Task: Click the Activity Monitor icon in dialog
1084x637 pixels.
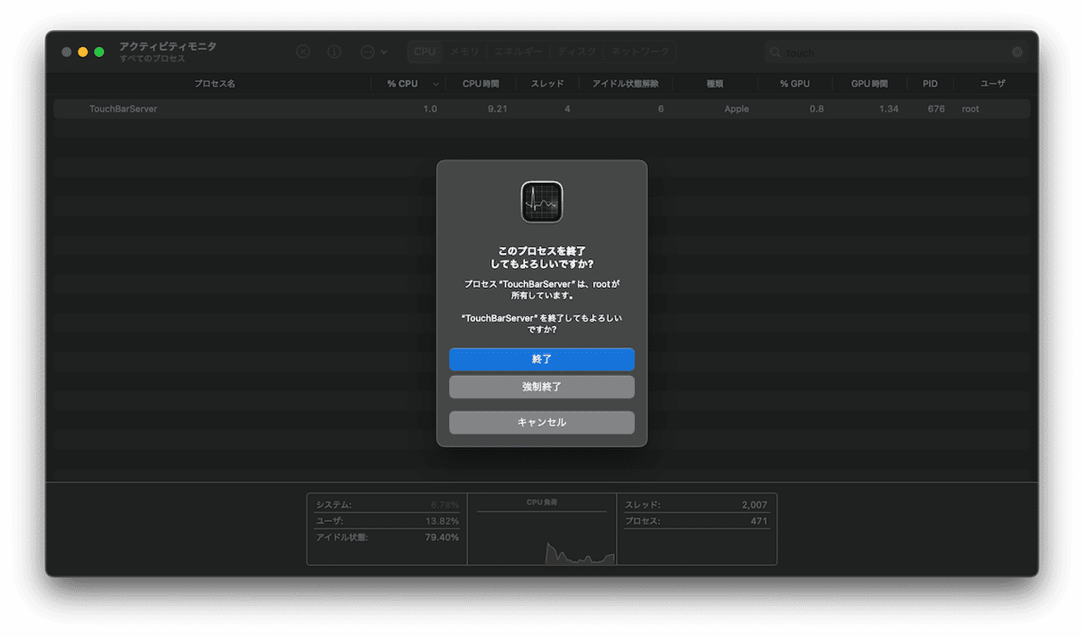Action: [542, 202]
